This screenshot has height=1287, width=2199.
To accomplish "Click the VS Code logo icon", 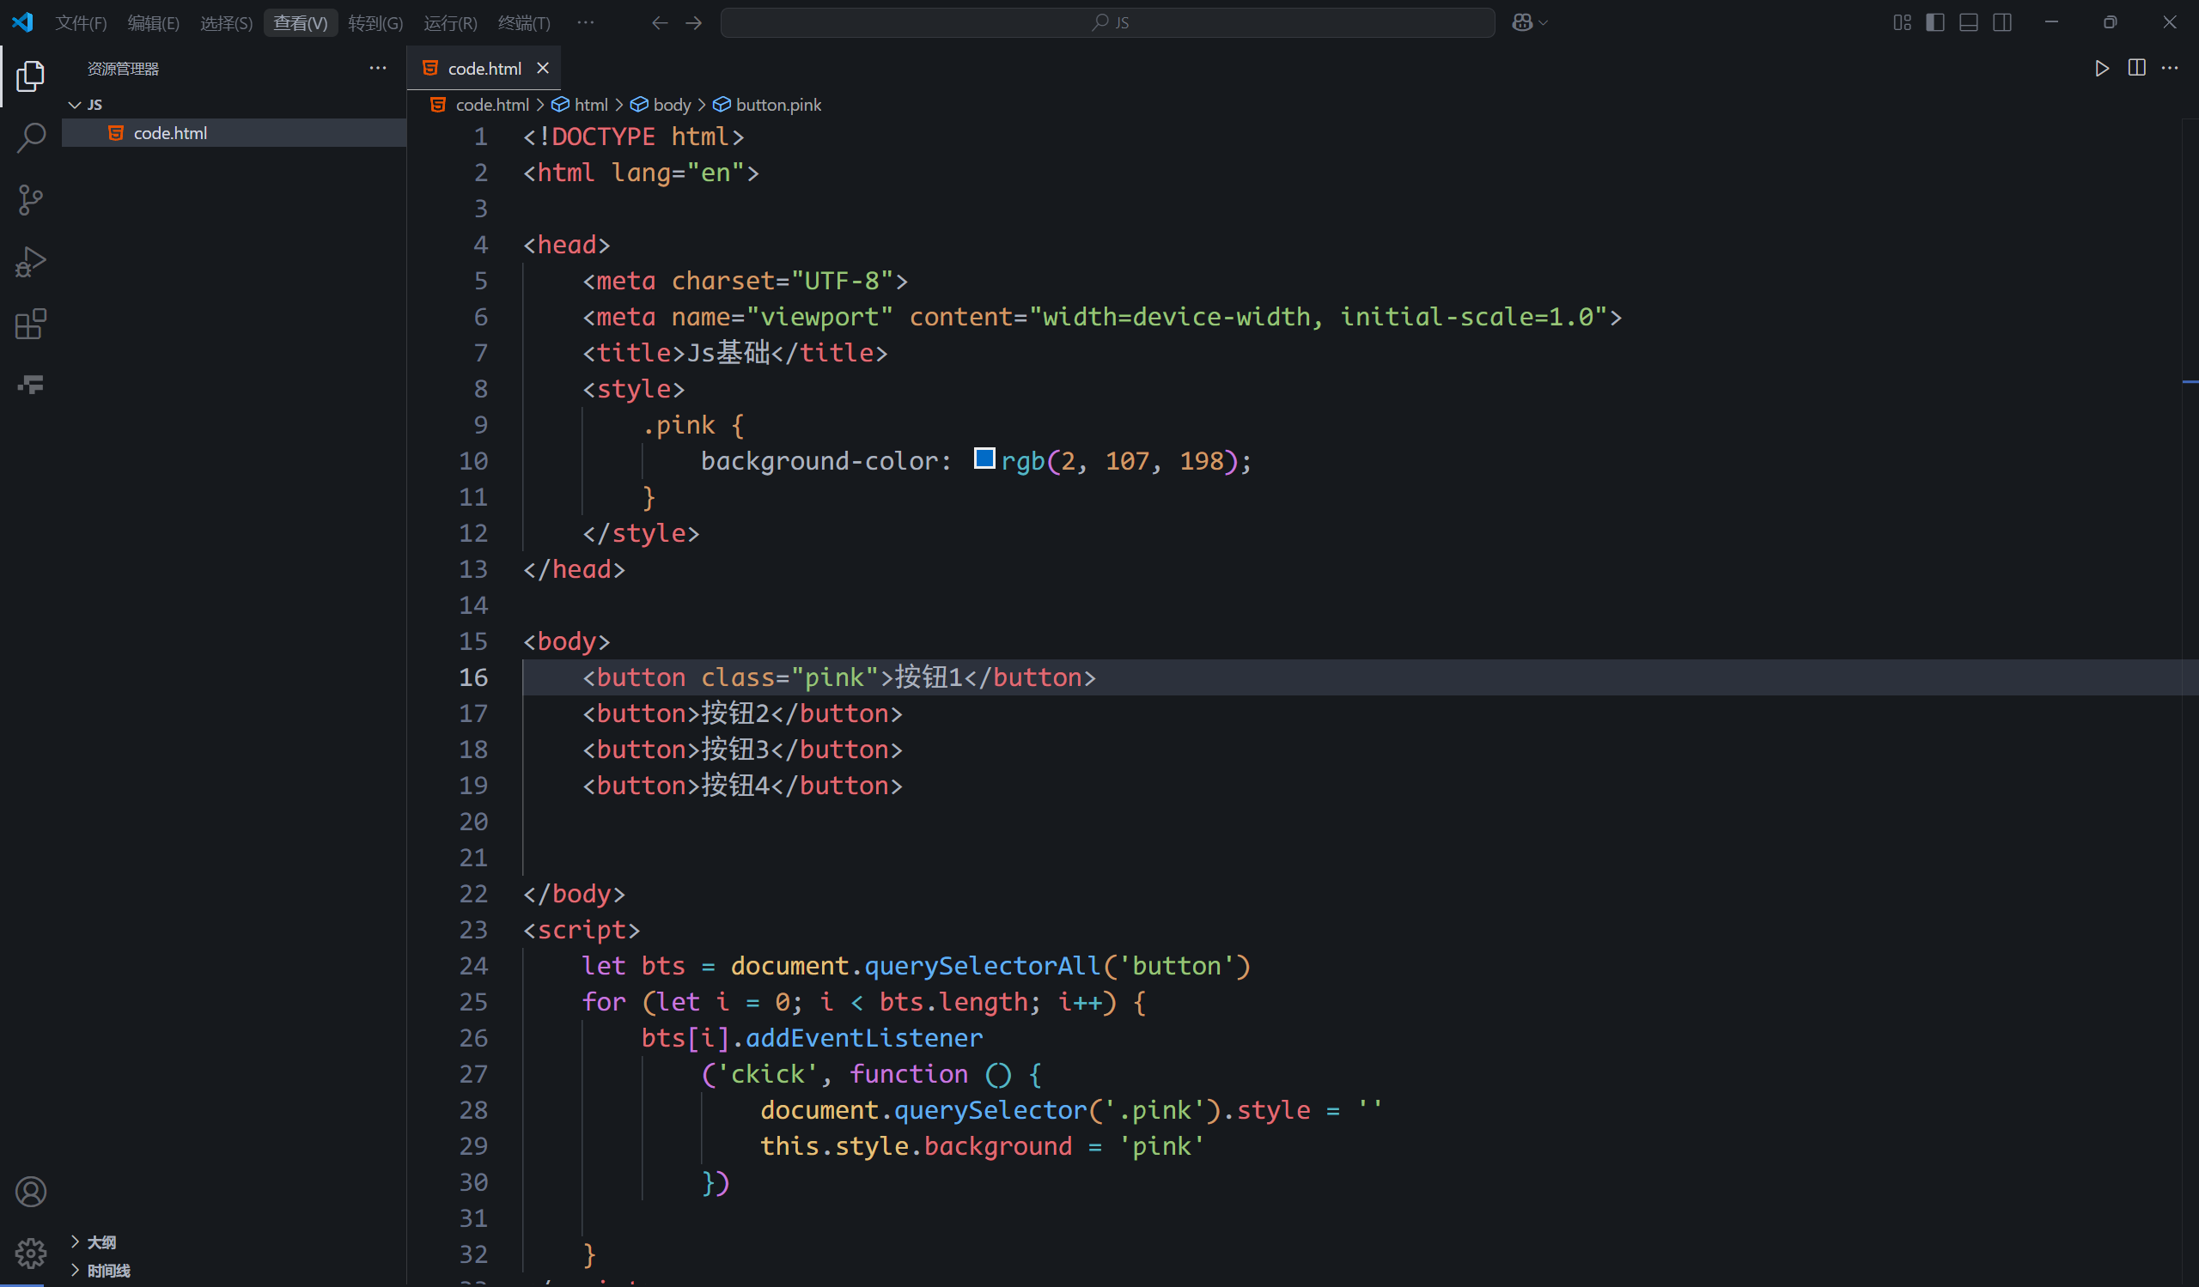I will click(22, 21).
